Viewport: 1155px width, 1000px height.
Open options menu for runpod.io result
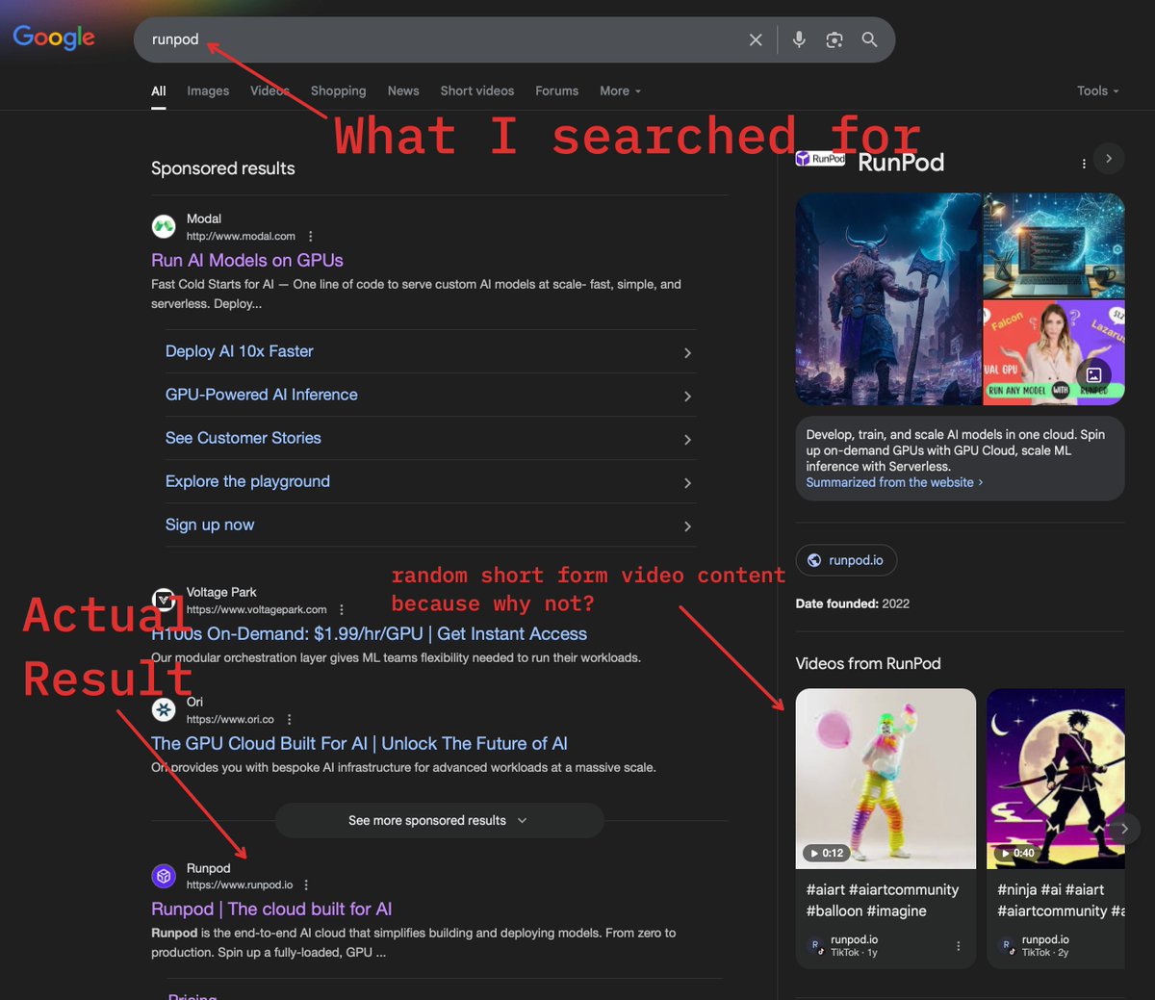click(x=306, y=885)
